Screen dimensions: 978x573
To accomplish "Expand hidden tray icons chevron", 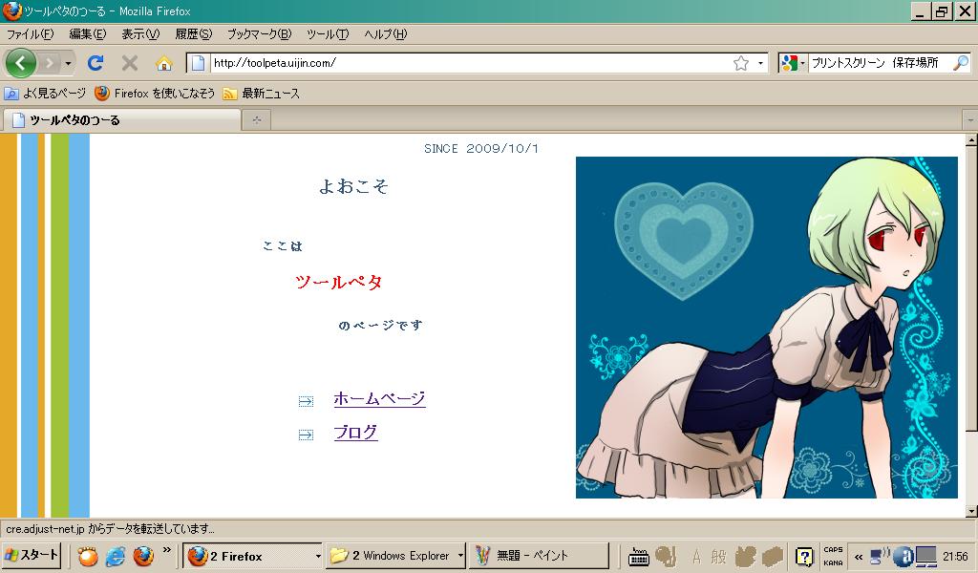I will (x=859, y=557).
